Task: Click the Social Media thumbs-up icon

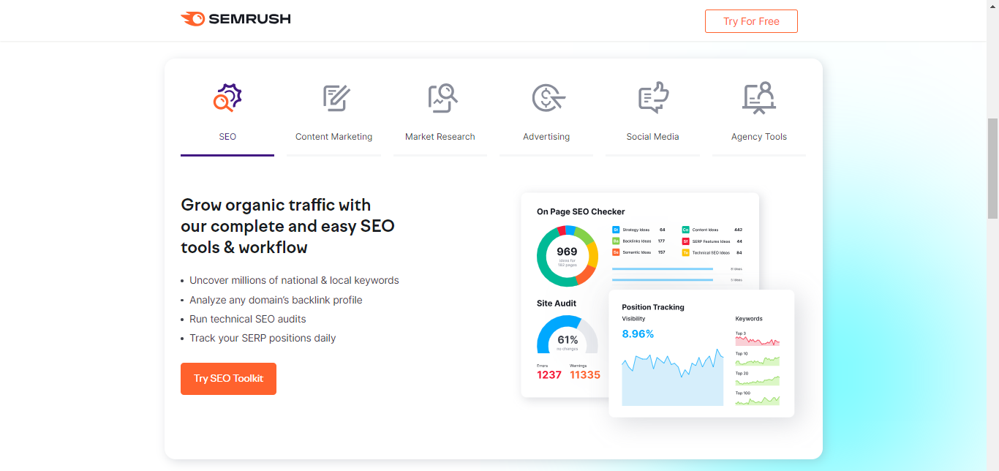Action: pyautogui.click(x=653, y=98)
